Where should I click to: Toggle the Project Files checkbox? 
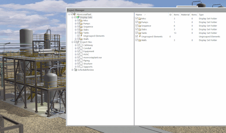click(x=75, y=42)
